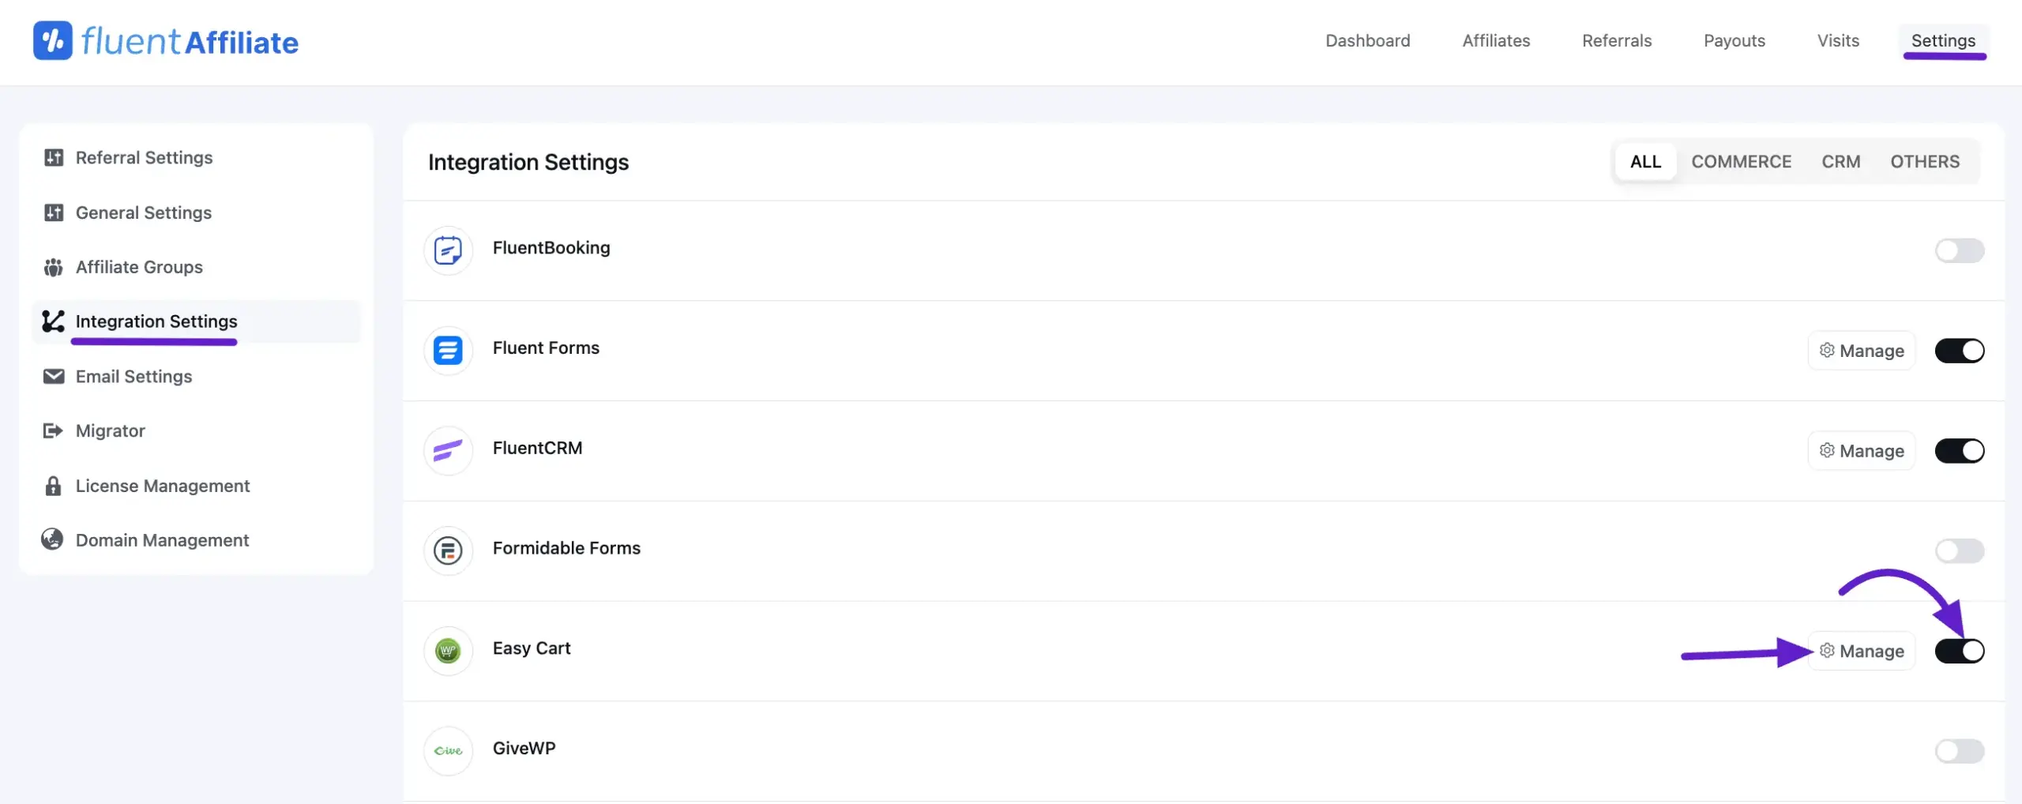Enable the FluentBooking integration toggle
Screen dimensions: 2022x804
pos(1960,250)
